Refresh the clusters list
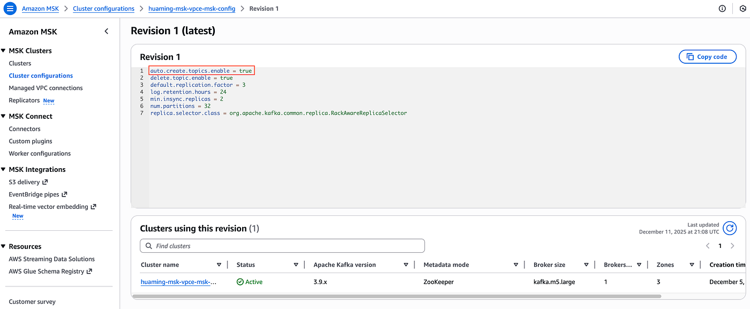 [730, 228]
